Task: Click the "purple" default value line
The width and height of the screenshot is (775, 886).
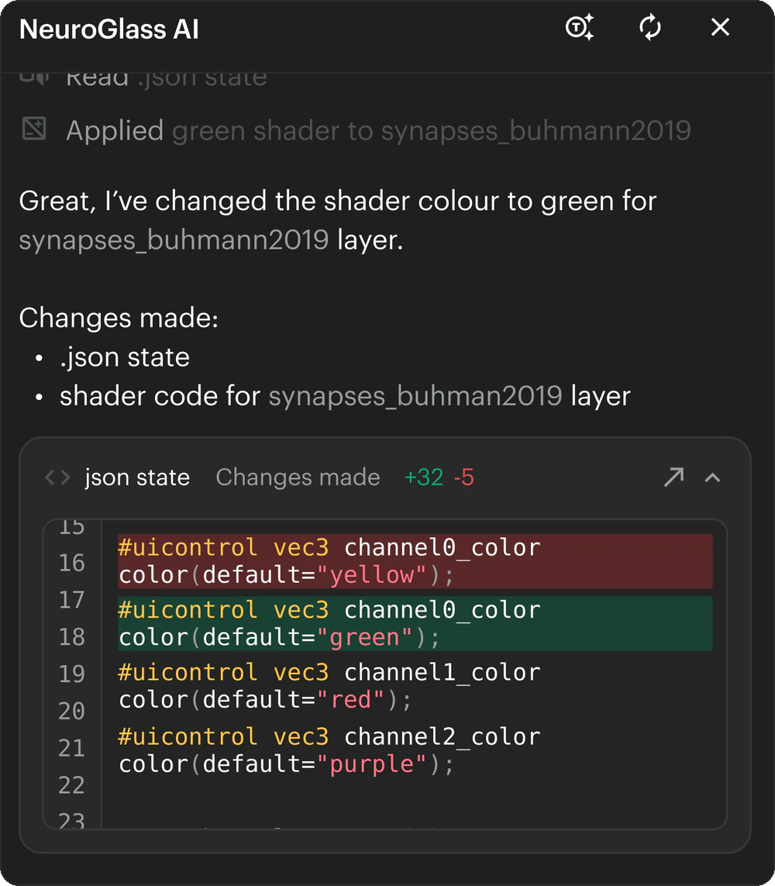Action: pos(286,764)
